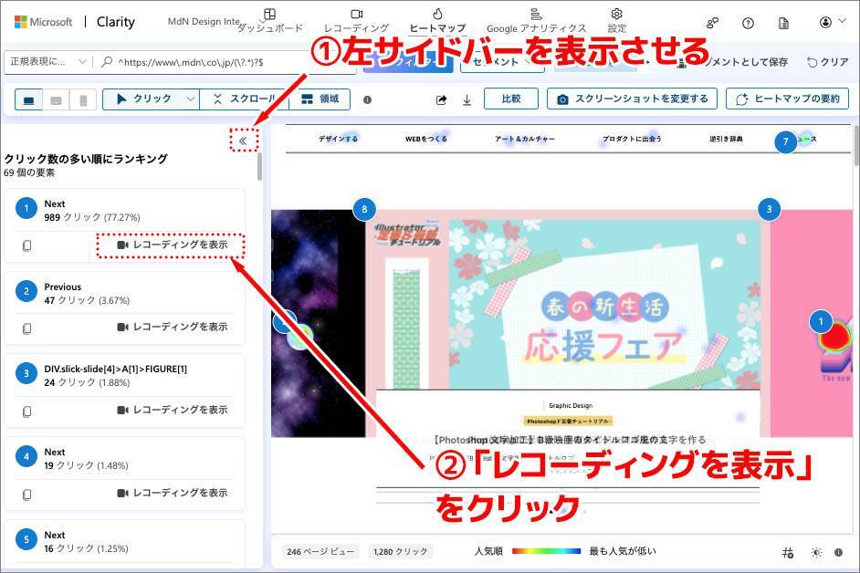Select the mobile device view icon

[x=83, y=100]
